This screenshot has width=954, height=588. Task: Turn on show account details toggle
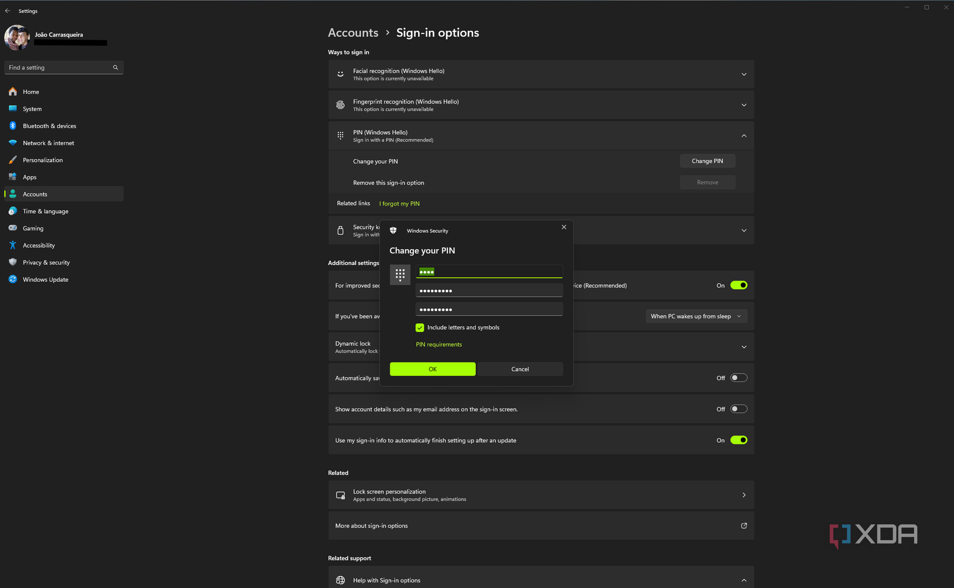pyautogui.click(x=738, y=409)
